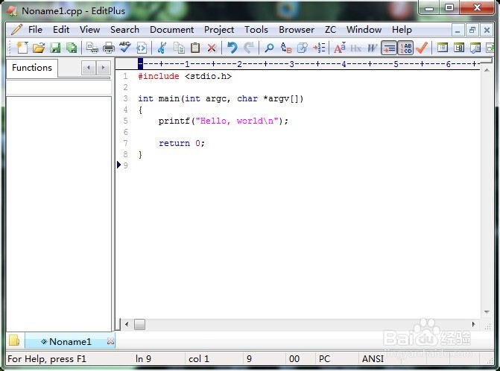Click the 'col 1' status bar entry
500x371 pixels.
[199, 359]
